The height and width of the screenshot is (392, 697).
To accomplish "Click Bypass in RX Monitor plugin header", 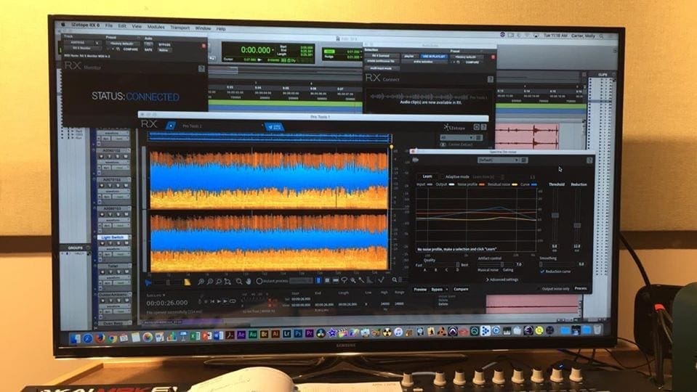I will pos(164,44).
